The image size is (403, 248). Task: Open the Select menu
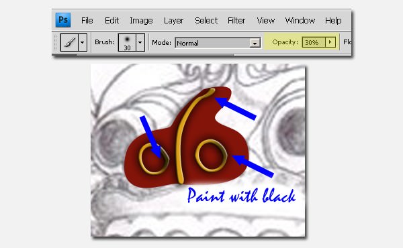(206, 21)
